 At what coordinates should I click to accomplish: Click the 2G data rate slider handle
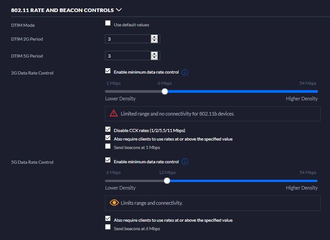coord(165,91)
